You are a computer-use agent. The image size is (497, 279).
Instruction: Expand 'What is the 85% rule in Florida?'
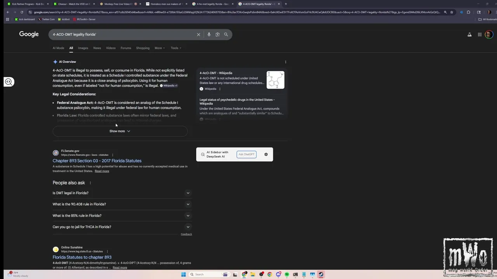(x=122, y=215)
